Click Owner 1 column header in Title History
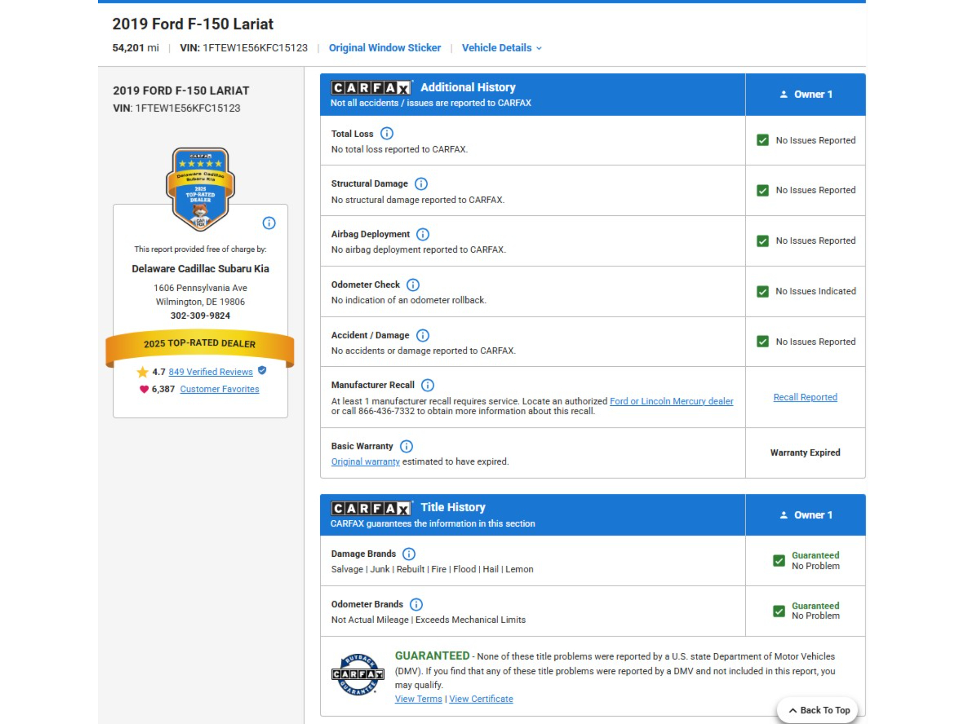The image size is (966, 724). click(806, 515)
